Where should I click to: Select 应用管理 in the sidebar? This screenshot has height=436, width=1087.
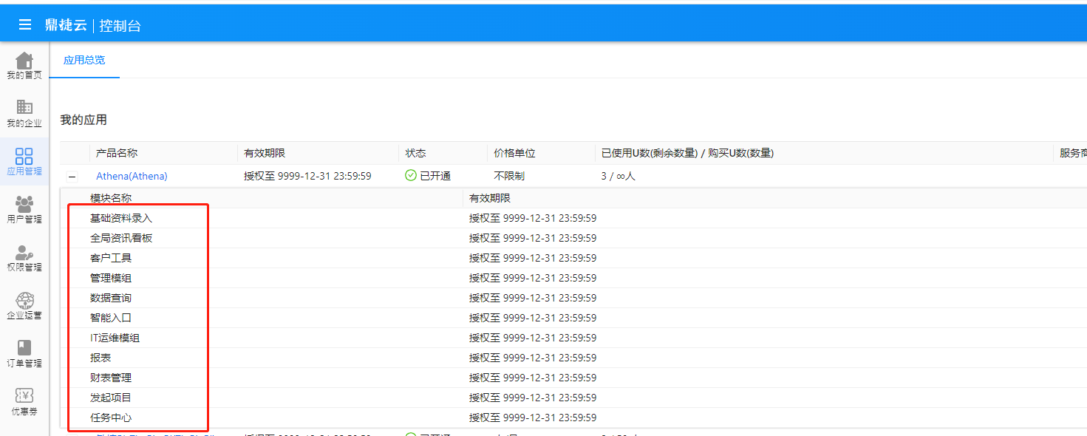point(24,162)
